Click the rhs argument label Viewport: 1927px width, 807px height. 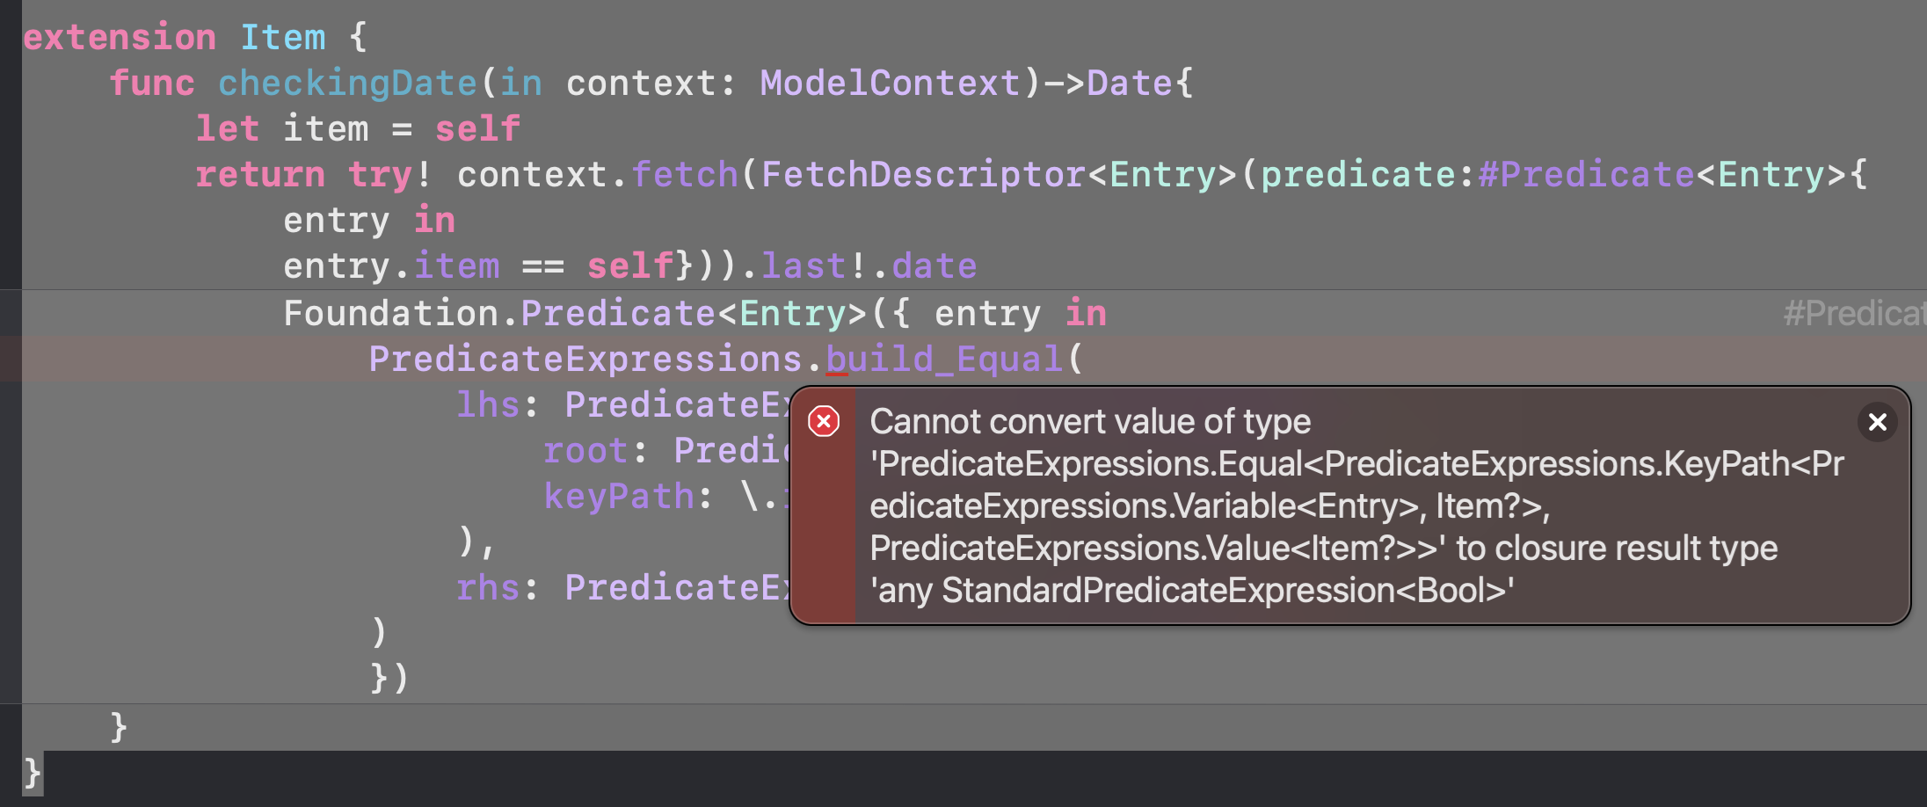488,588
